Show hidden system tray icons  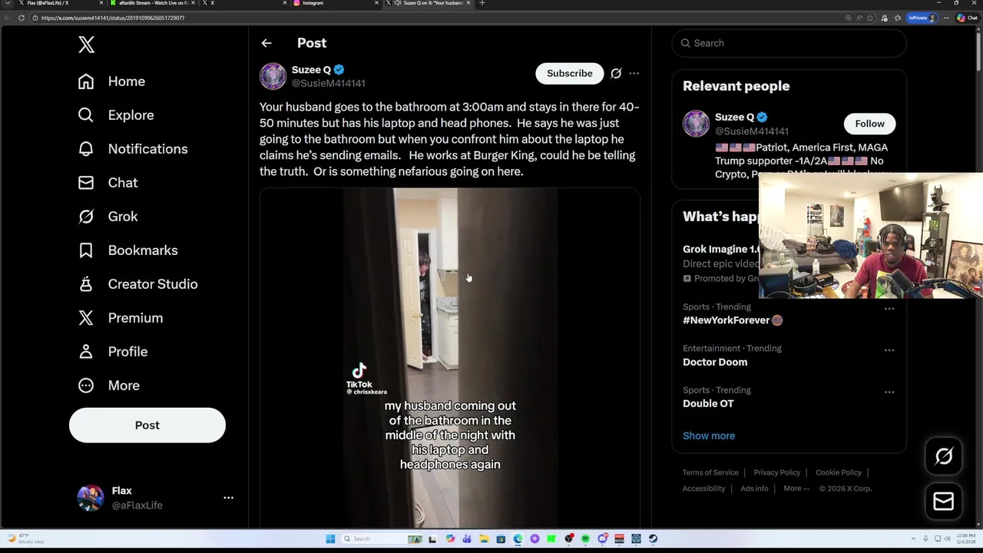[x=913, y=539]
